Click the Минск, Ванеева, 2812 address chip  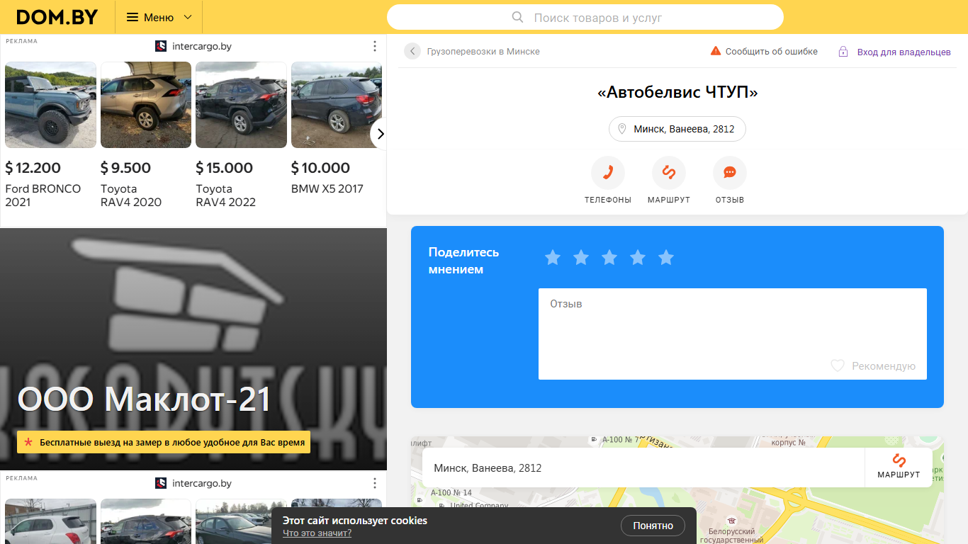(x=677, y=129)
